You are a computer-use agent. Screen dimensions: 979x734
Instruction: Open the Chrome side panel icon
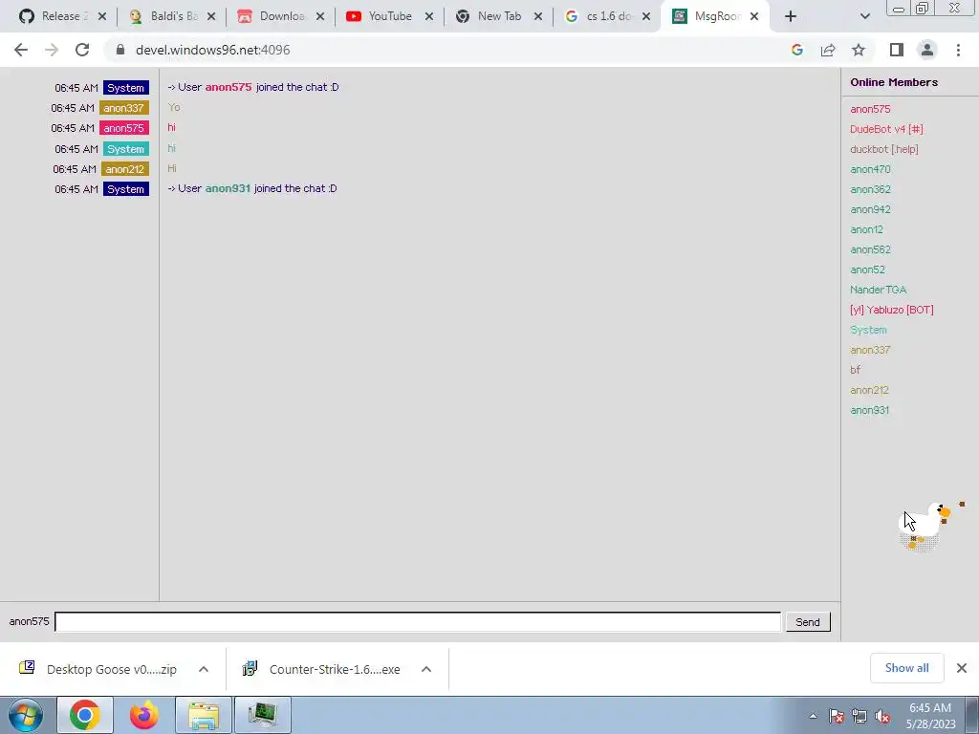point(897,50)
